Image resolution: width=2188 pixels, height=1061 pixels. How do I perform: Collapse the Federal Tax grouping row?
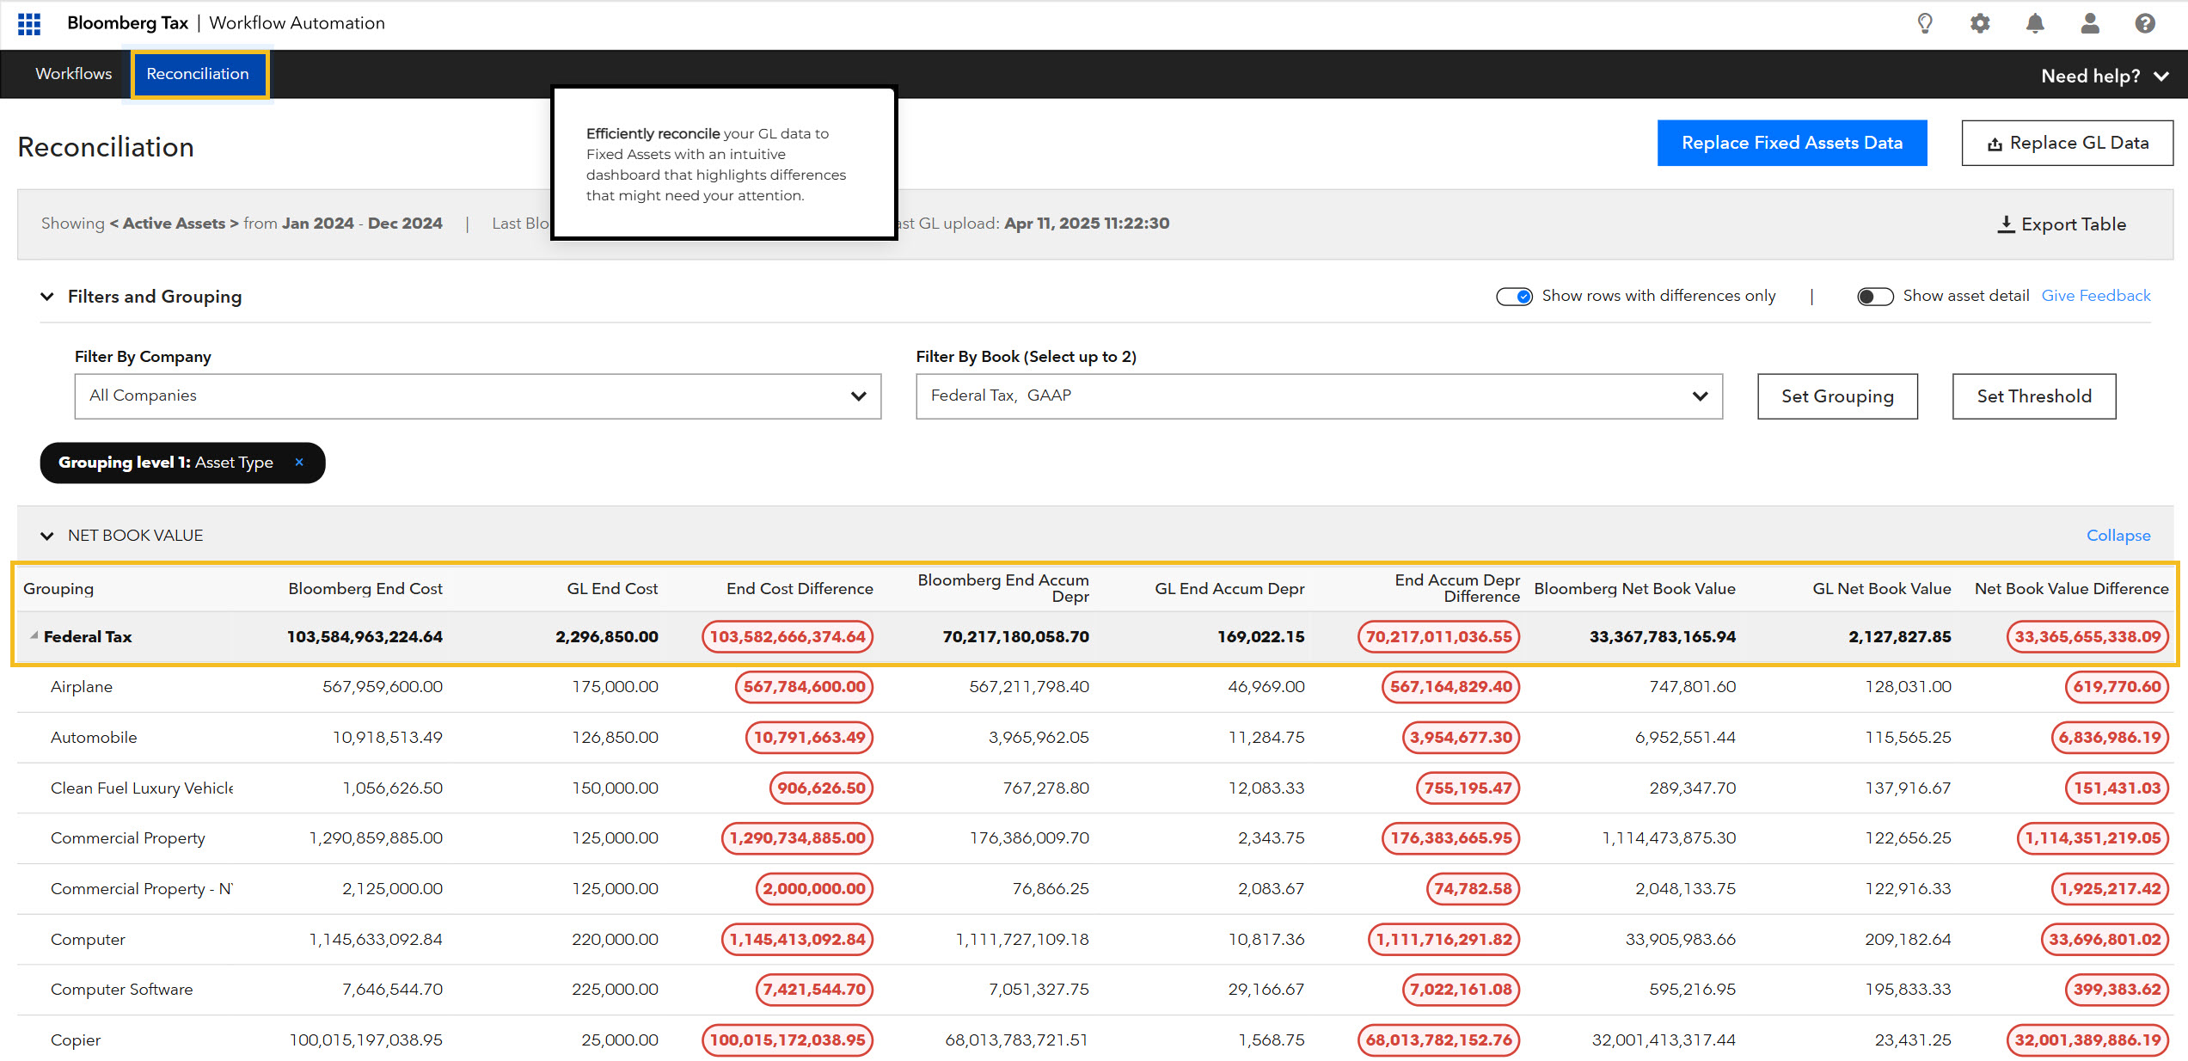point(34,636)
